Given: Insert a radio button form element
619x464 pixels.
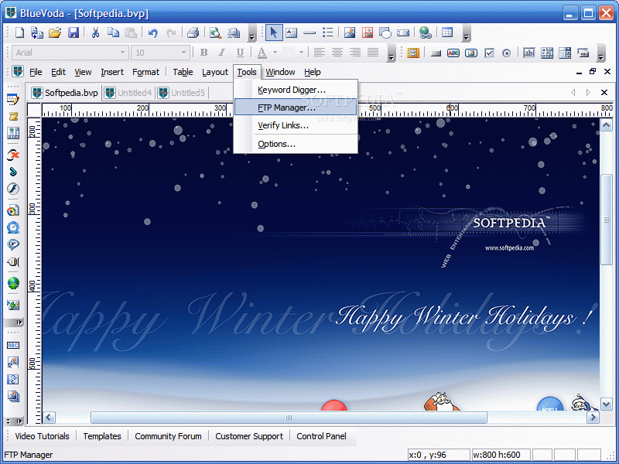Looking at the screenshot, I should [x=507, y=53].
